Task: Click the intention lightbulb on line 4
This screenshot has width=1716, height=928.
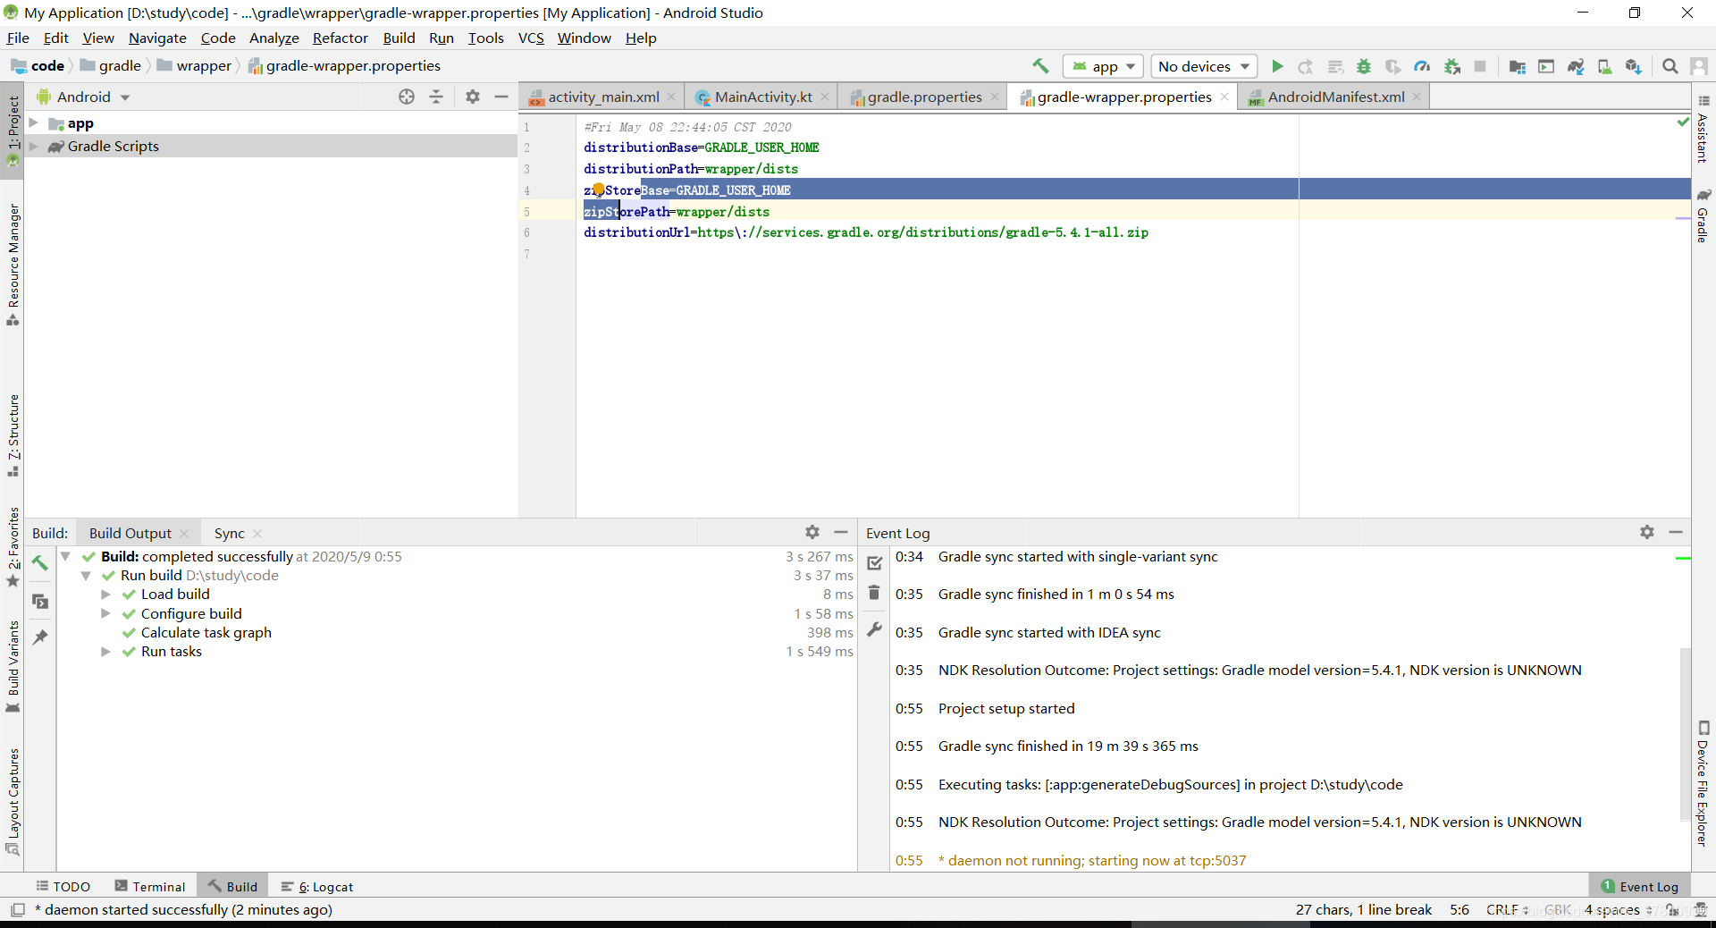Action: (598, 190)
